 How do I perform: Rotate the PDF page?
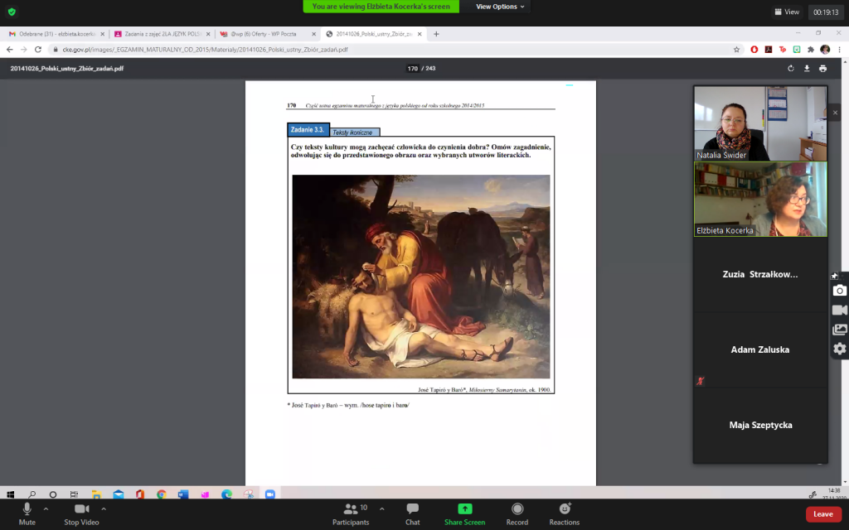coord(791,69)
